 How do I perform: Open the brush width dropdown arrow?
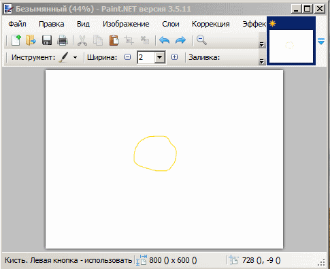pyautogui.click(x=160, y=57)
